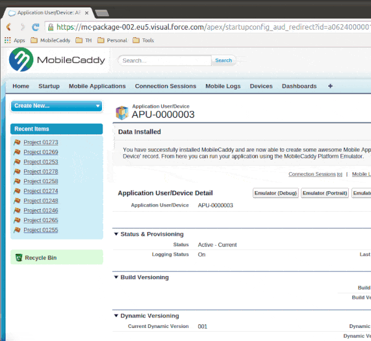Click the Application User/Device cube icon
Image resolution: width=371 pixels, height=341 pixels.
coord(122,112)
